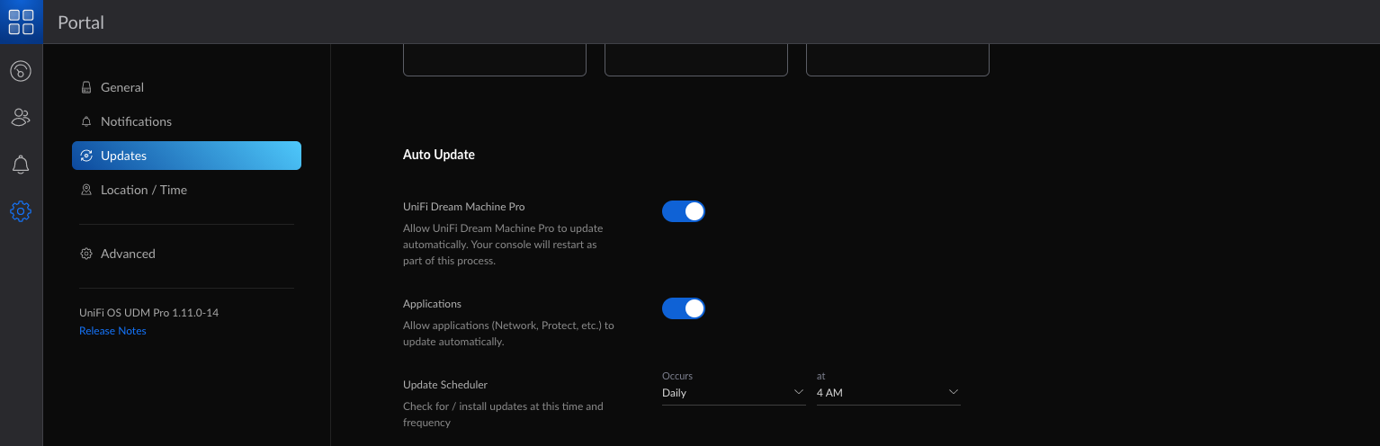Open the UniFi OS dashboard icon
This screenshot has width=1380, height=446.
pos(21,70)
